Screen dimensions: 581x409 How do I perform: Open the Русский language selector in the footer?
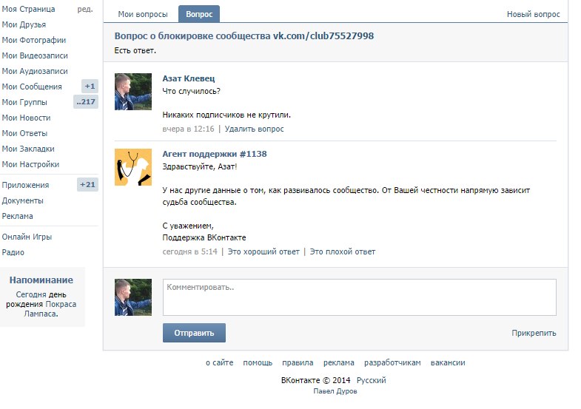371,380
